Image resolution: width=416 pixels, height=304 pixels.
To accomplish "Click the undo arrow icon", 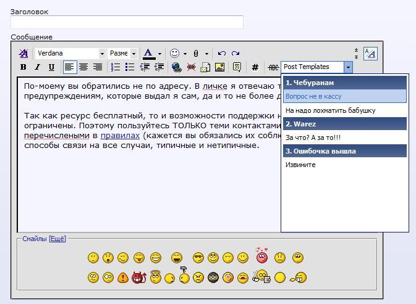I will (x=222, y=54).
